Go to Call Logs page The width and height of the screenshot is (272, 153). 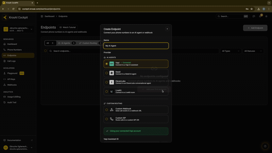[x=12, y=61]
